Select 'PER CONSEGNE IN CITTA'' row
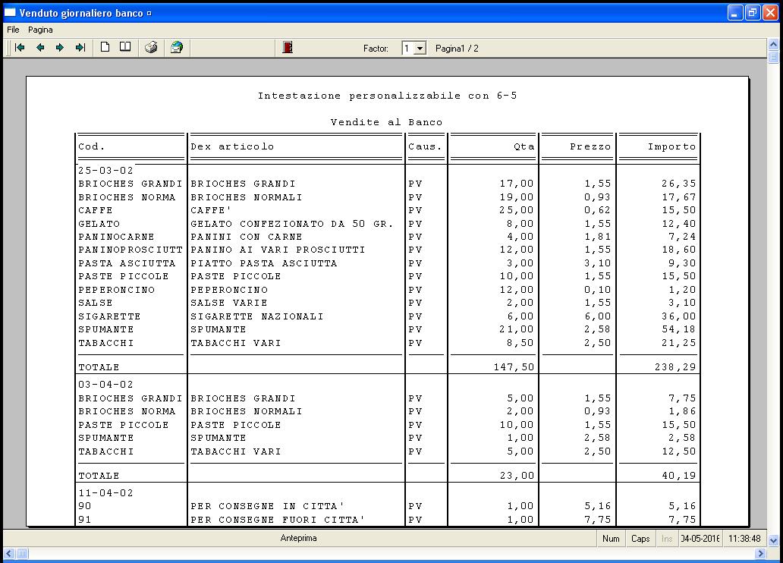Image resolution: width=783 pixels, height=563 pixels. coord(267,506)
